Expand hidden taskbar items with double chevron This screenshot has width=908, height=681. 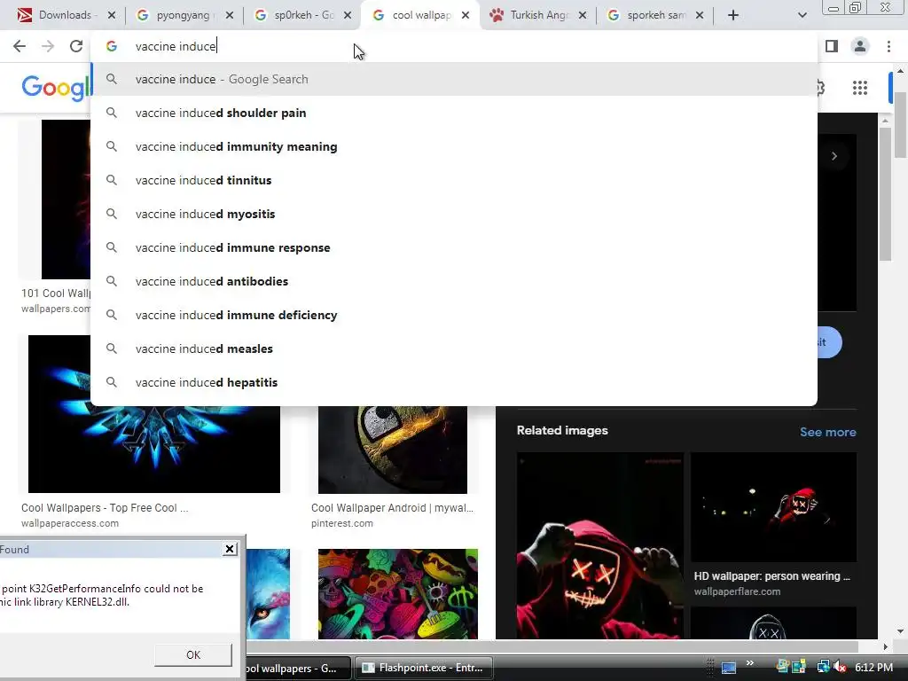pos(750,663)
